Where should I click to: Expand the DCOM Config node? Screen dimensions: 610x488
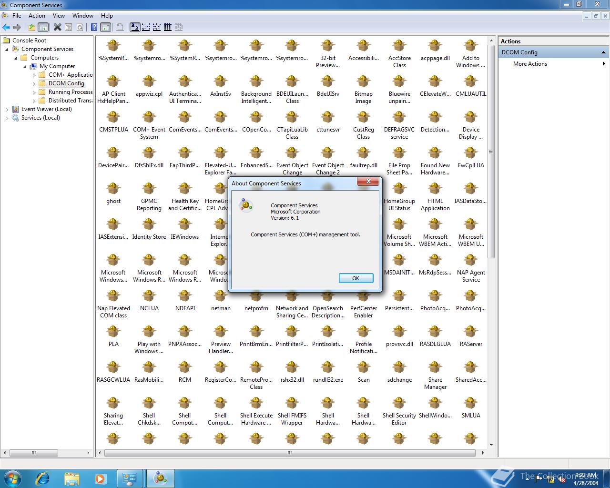[x=34, y=83]
